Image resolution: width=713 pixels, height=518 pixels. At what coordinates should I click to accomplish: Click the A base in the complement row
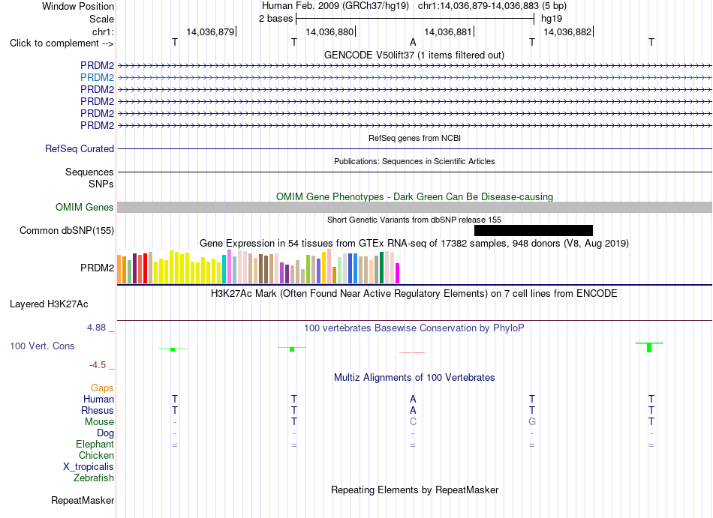tap(413, 42)
